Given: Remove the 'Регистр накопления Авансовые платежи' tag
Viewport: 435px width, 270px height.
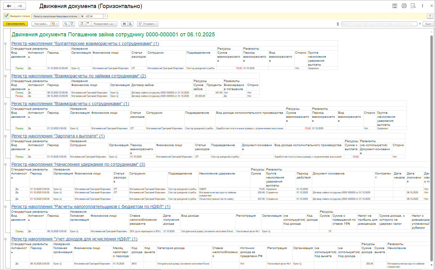Looking at the screenshot, I should click(x=82, y=16).
